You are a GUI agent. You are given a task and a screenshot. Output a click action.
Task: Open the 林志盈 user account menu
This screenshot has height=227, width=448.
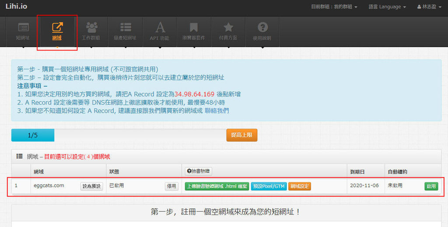click(429, 7)
